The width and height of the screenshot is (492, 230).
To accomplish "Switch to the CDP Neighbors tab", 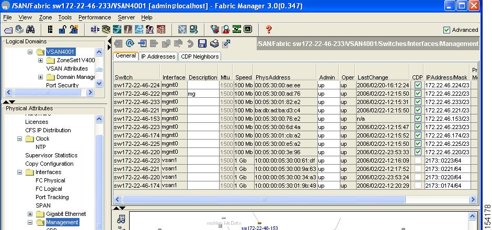I will click(200, 56).
